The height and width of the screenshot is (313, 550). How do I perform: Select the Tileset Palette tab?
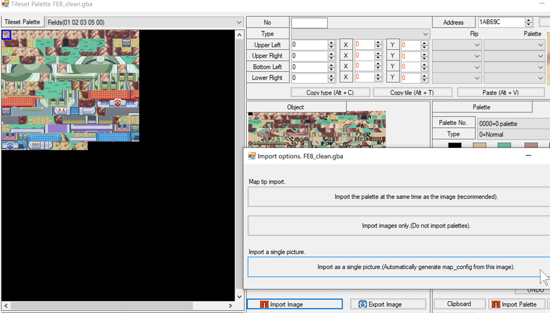pyautogui.click(x=22, y=22)
